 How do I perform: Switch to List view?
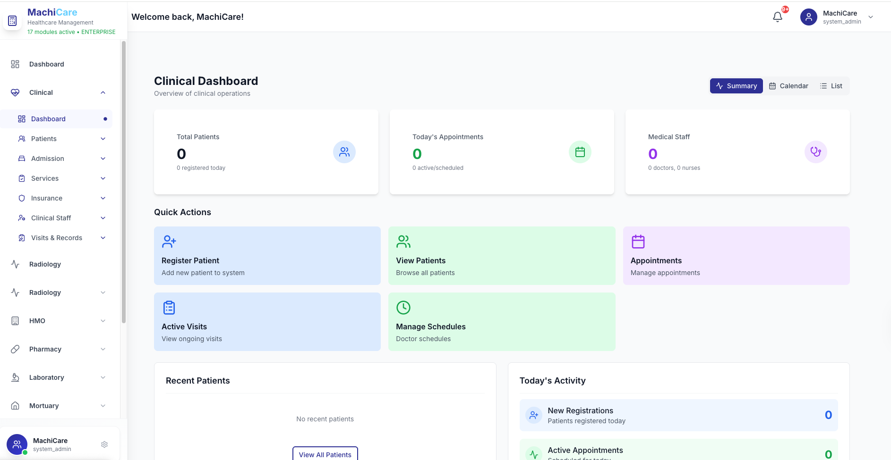(831, 86)
